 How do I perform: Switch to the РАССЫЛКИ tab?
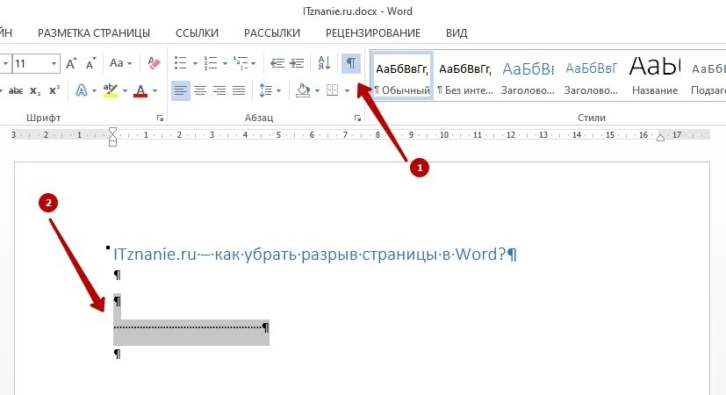coord(272,33)
